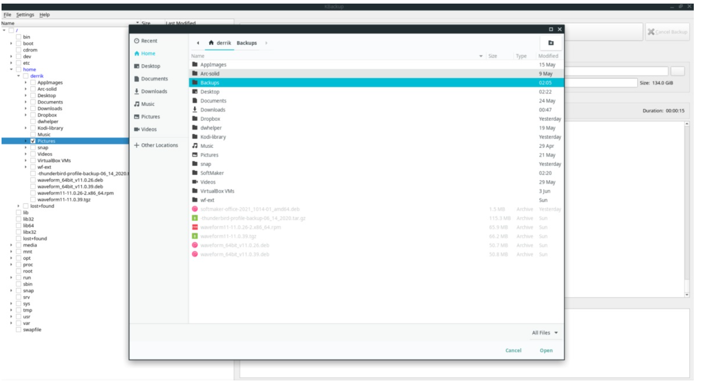Click the log area vertical scrollbar
This screenshot has height=383, width=702.
[687, 205]
